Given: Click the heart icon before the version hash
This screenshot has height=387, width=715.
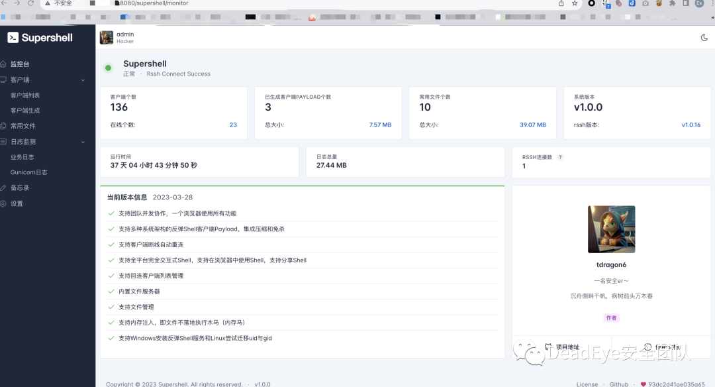Looking at the screenshot, I should pyautogui.click(x=643, y=384).
